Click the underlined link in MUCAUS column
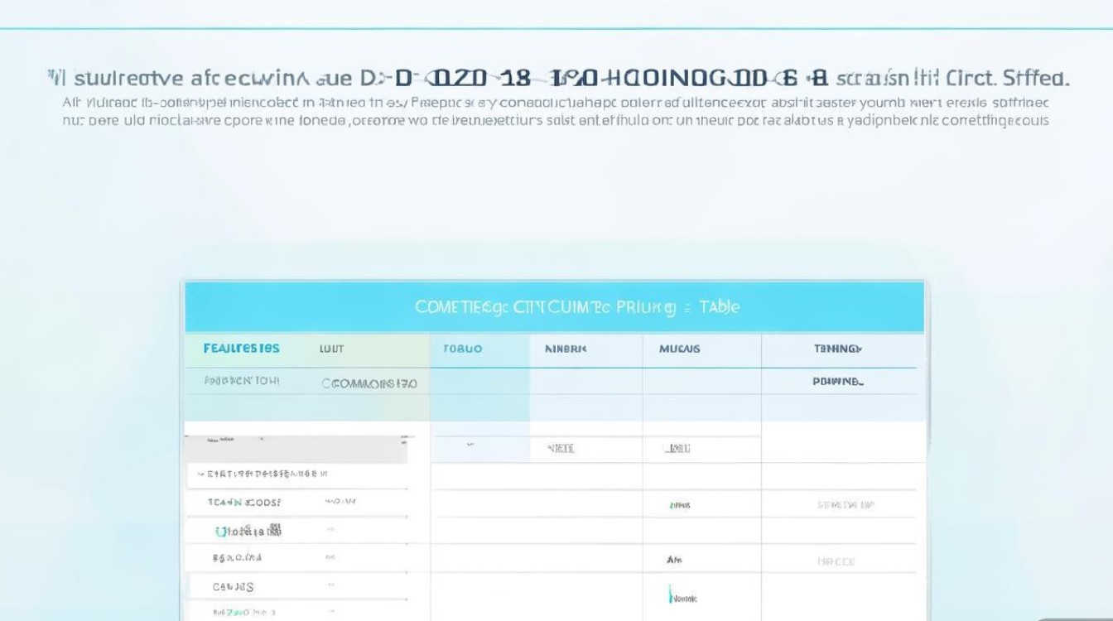 coord(677,448)
